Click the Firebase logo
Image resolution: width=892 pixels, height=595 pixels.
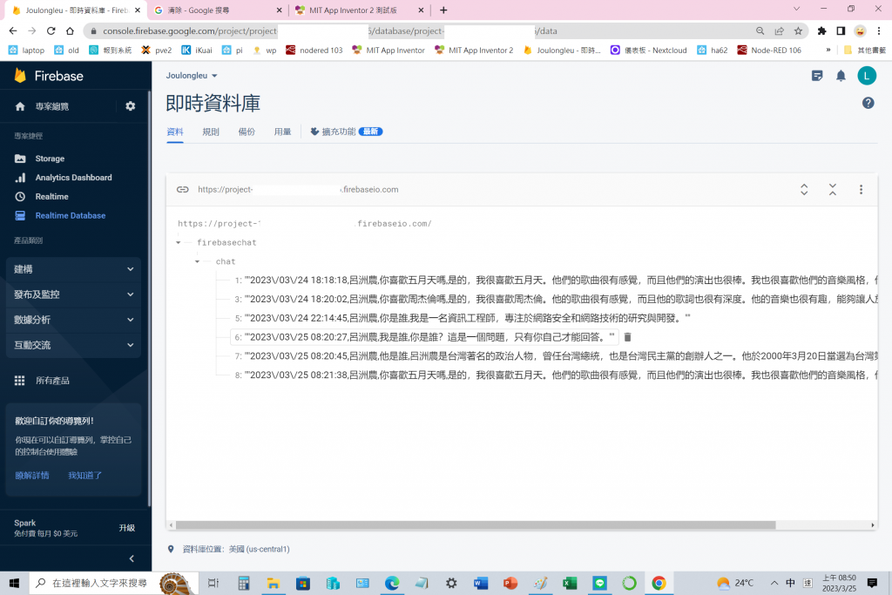[x=49, y=76]
